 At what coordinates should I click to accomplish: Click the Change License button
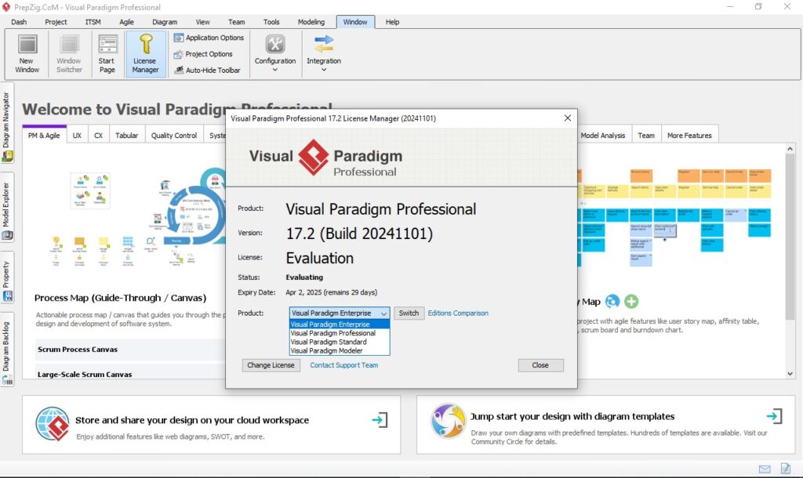271,365
